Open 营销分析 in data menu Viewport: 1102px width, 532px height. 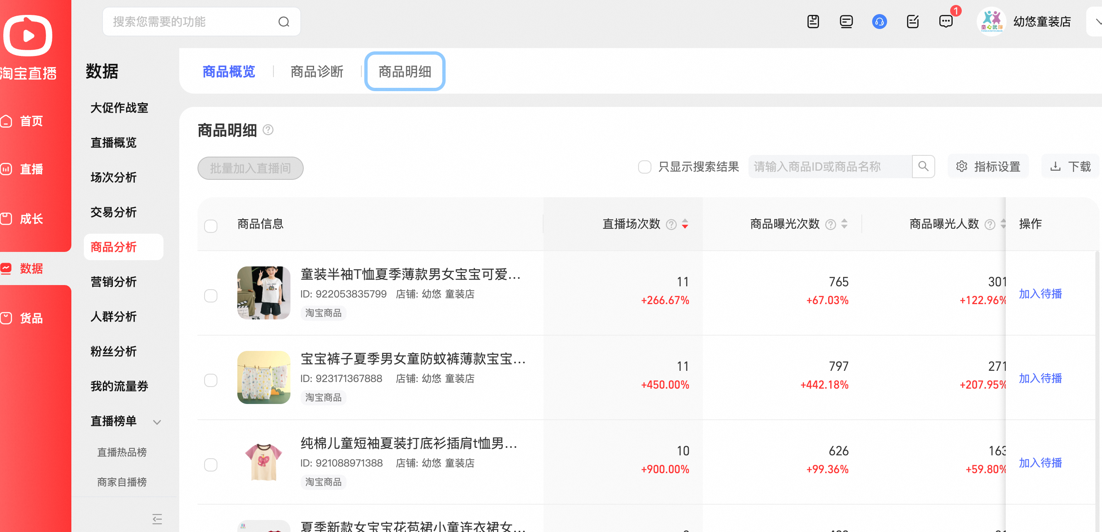pyautogui.click(x=113, y=282)
